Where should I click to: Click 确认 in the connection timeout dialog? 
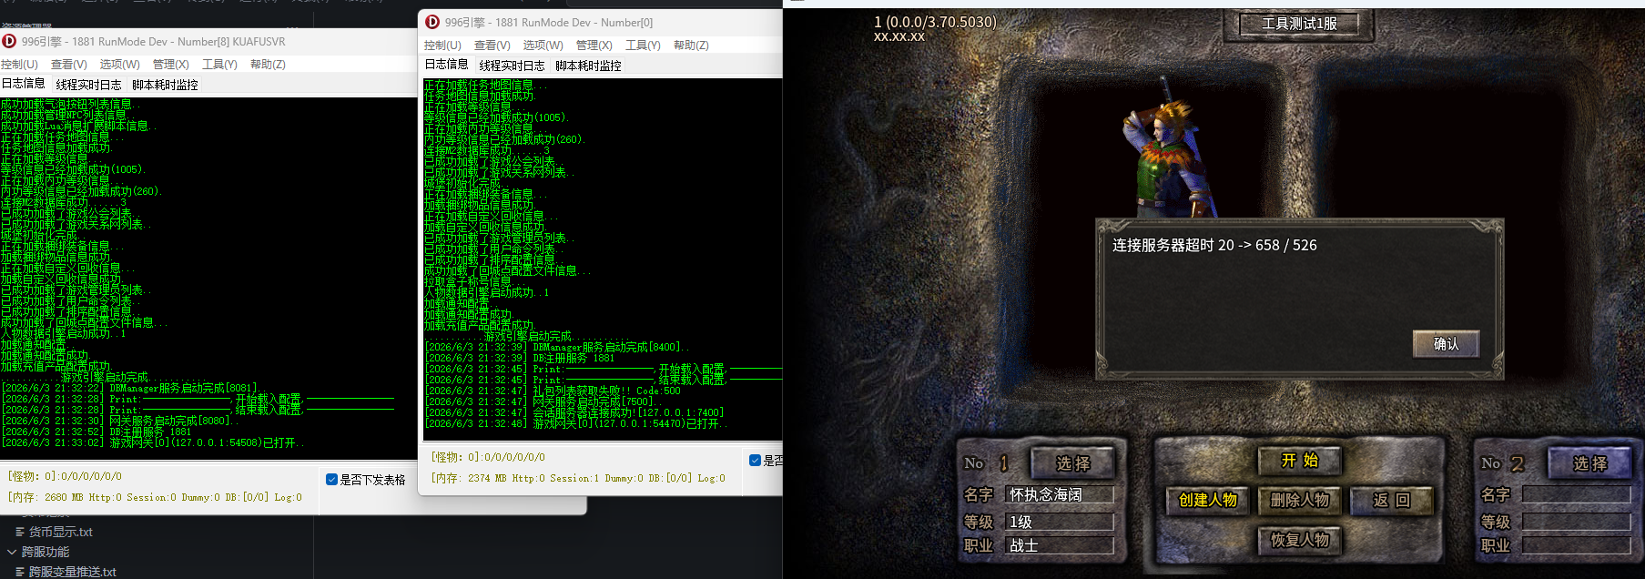coord(1446,343)
